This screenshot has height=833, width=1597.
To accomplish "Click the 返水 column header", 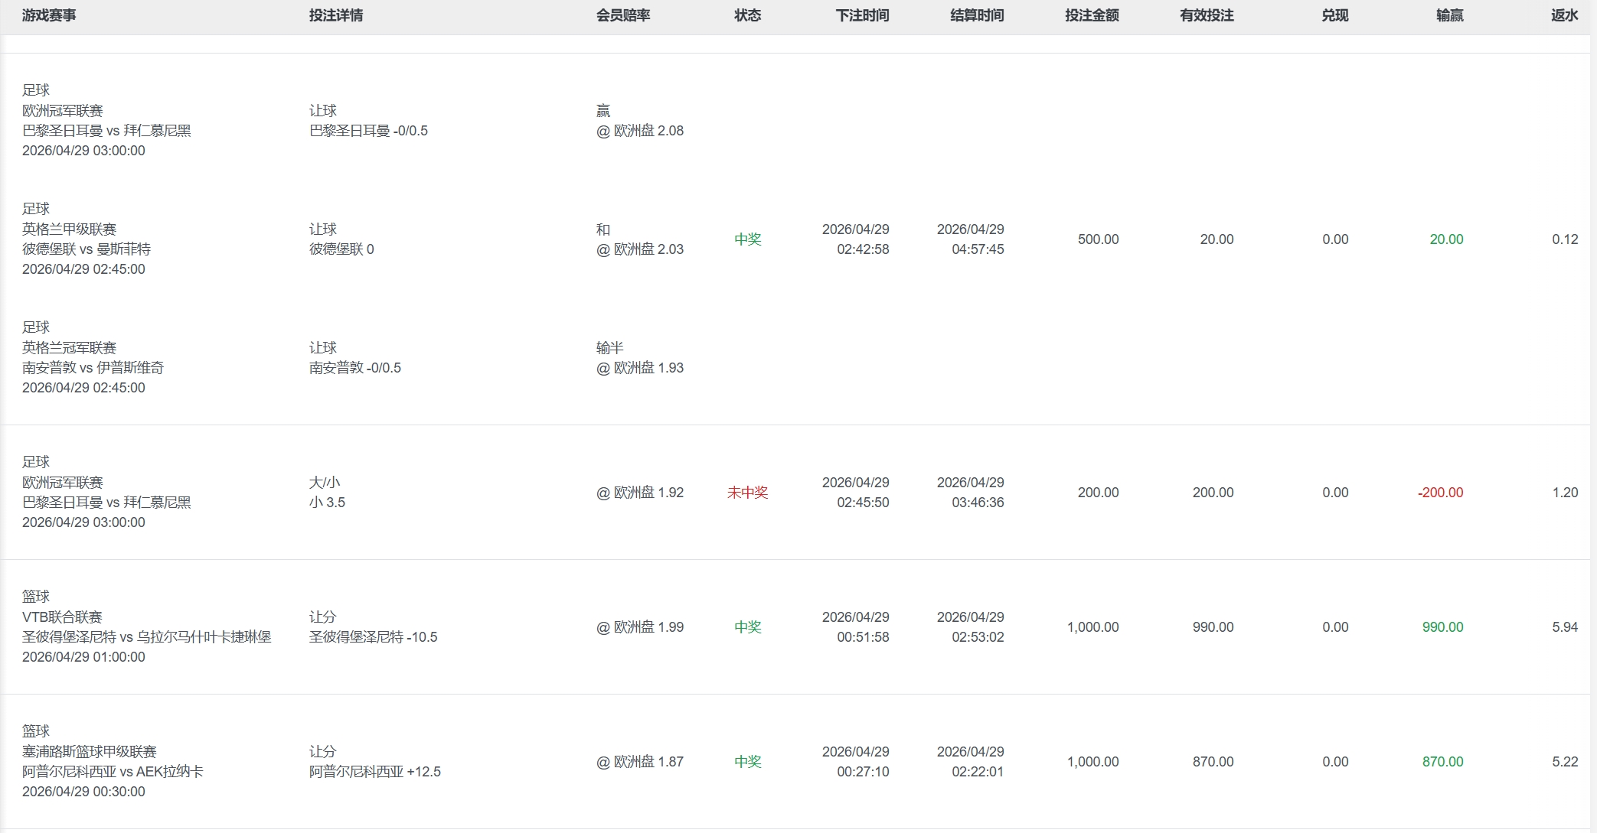I will (x=1564, y=15).
